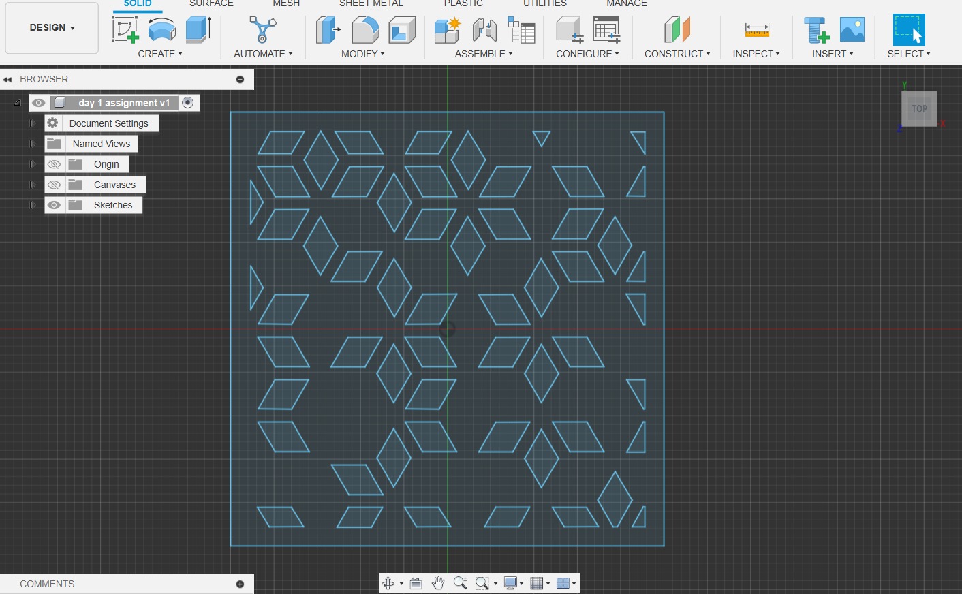Toggle visibility of day 1 assignment v1

39,103
